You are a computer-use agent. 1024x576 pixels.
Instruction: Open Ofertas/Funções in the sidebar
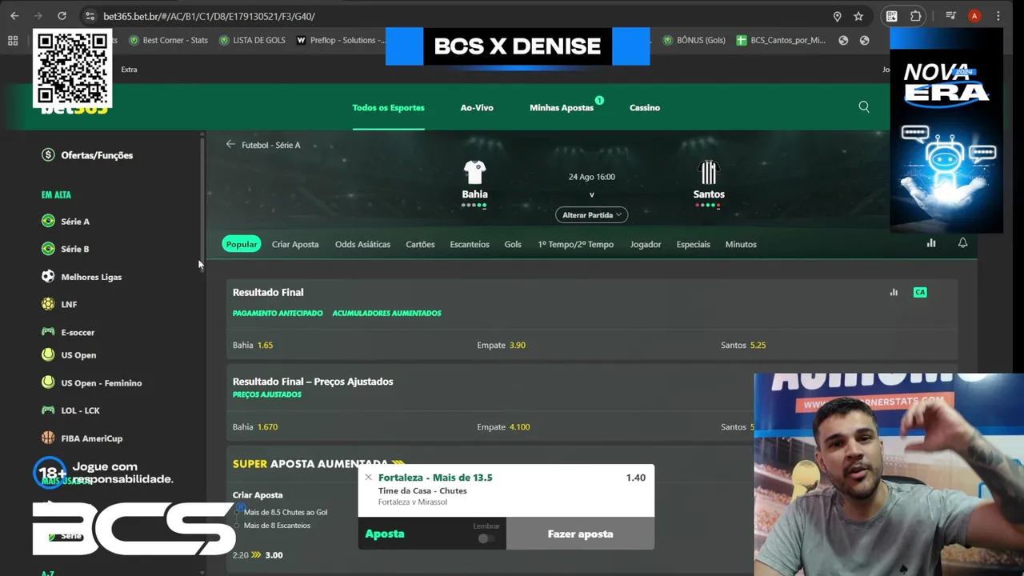(x=87, y=155)
